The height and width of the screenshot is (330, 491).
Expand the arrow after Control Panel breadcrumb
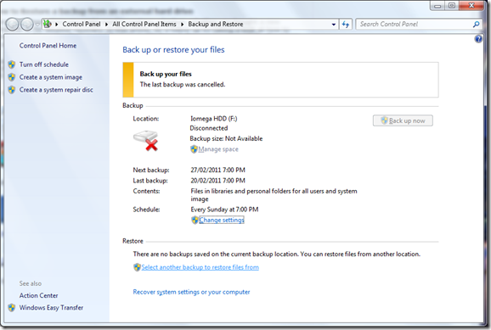pyautogui.click(x=106, y=24)
